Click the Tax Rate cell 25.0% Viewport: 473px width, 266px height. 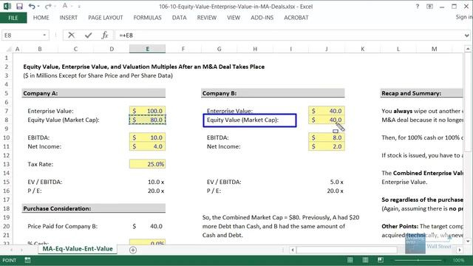coord(147,164)
